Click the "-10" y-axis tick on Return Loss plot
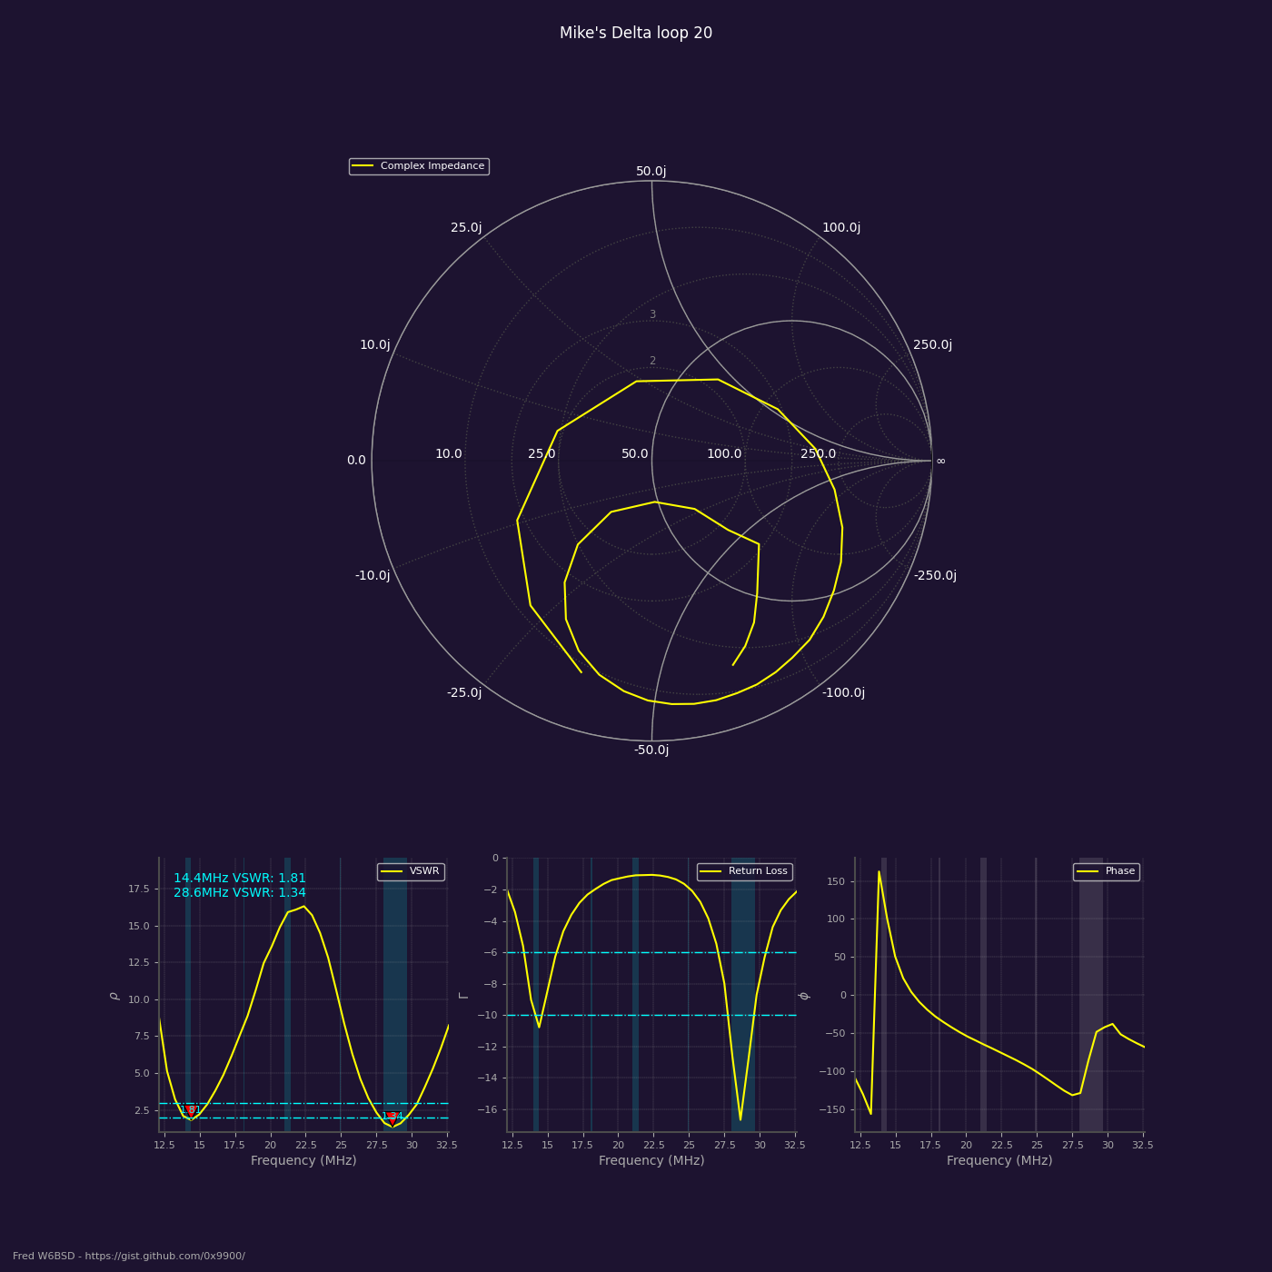 [x=489, y=1016]
